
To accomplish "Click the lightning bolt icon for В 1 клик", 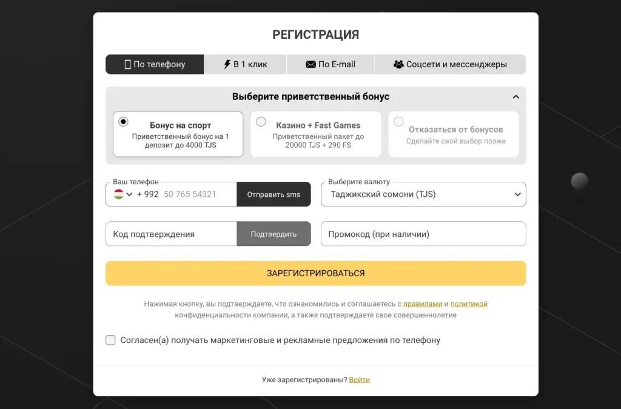I will pyautogui.click(x=227, y=64).
